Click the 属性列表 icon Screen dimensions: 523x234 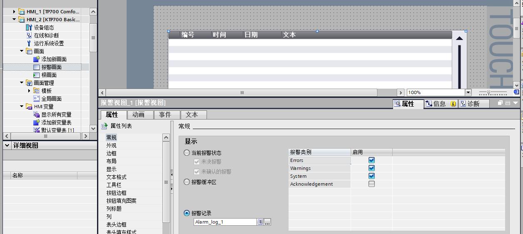coord(104,126)
